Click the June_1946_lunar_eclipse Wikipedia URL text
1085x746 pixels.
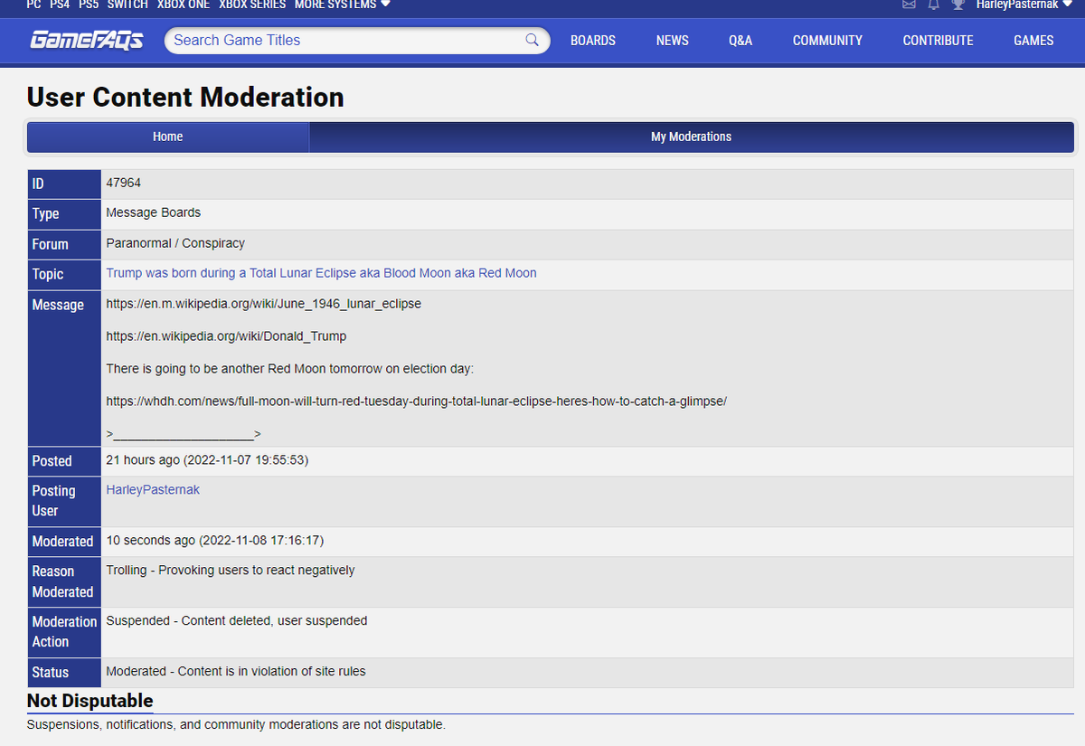[x=264, y=304]
